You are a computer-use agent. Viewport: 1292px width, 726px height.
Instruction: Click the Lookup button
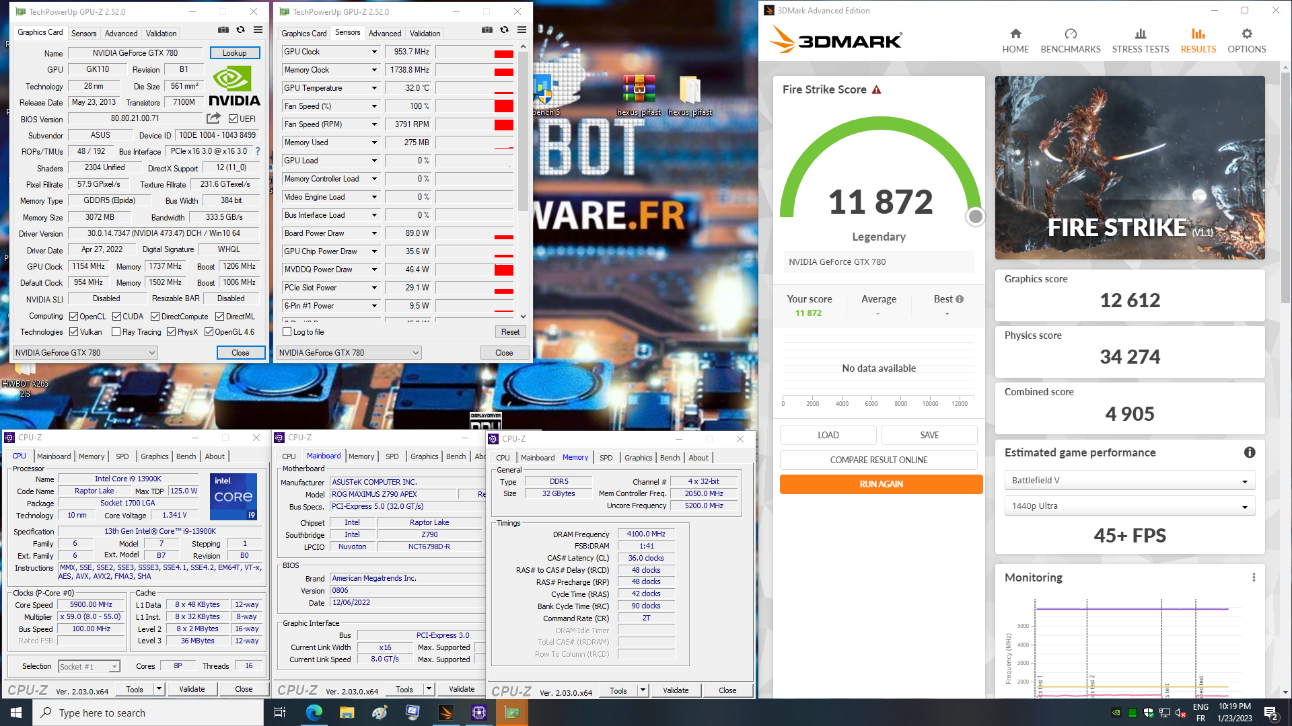pyautogui.click(x=235, y=52)
